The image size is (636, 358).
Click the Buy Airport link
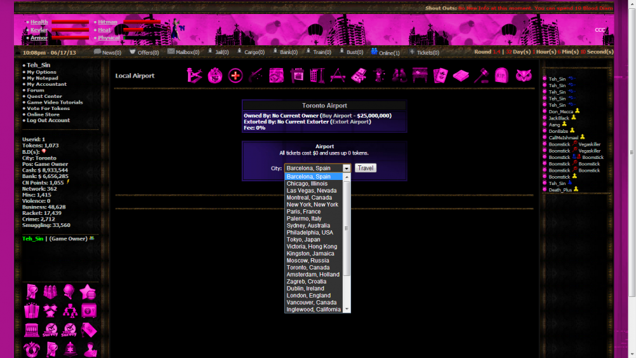tap(343, 116)
